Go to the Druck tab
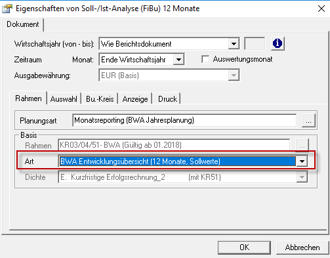 (x=167, y=99)
